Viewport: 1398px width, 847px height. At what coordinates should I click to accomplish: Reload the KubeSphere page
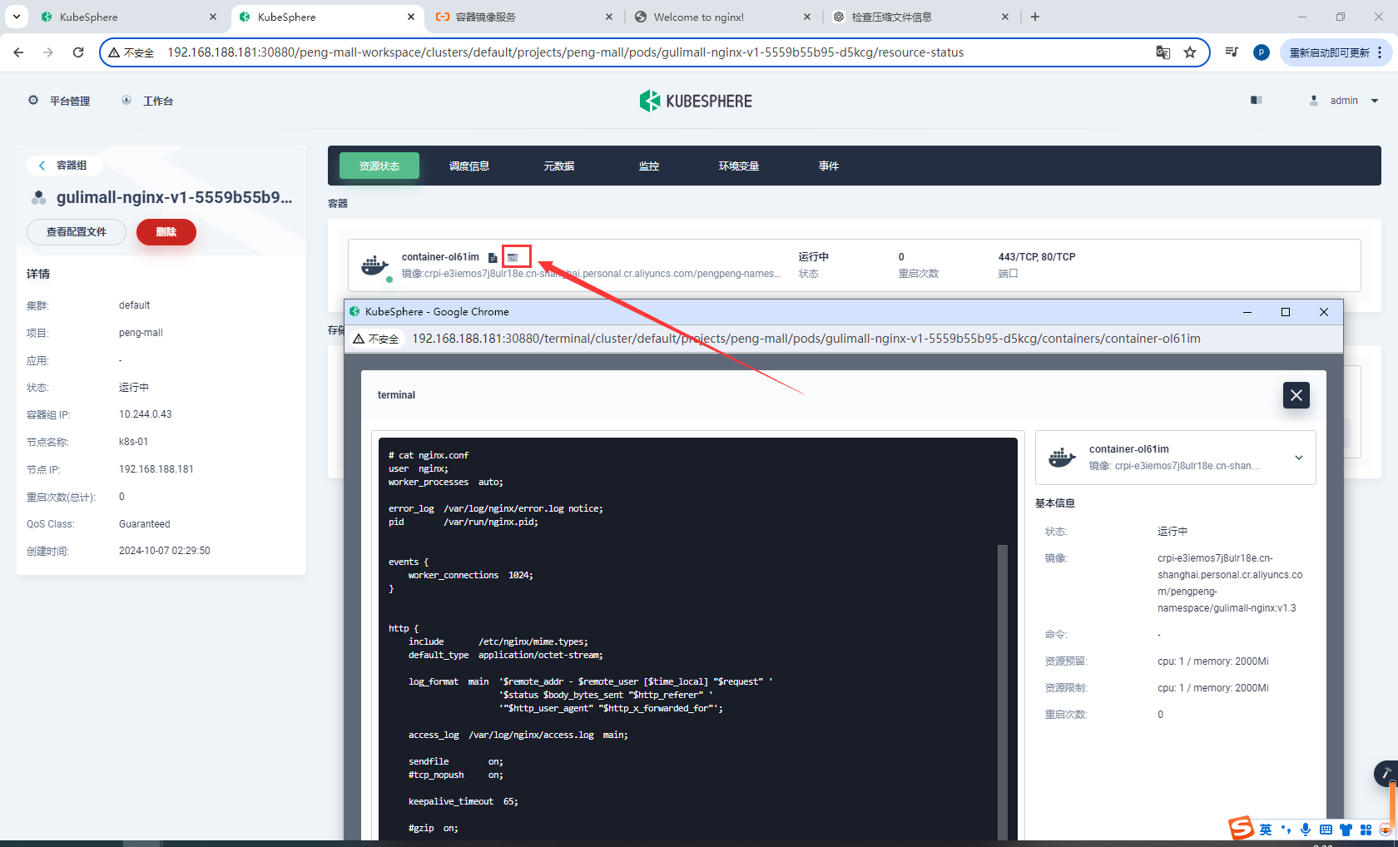point(78,52)
